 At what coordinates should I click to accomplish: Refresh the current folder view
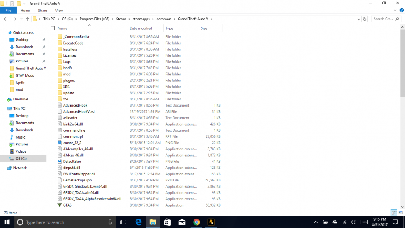pyautogui.click(x=364, y=19)
